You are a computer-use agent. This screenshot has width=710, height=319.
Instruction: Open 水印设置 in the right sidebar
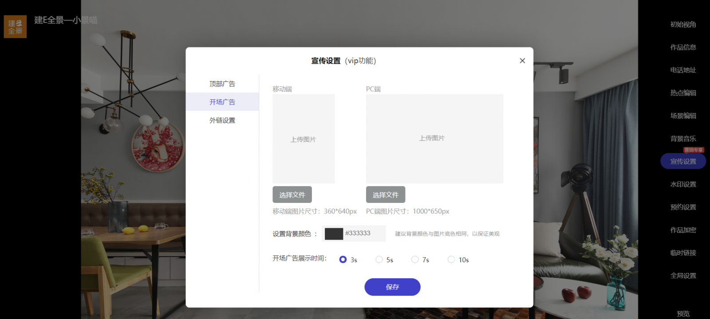point(683,184)
